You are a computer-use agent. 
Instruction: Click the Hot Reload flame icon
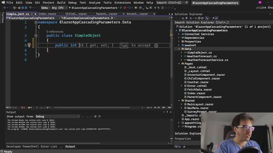click(125, 8)
